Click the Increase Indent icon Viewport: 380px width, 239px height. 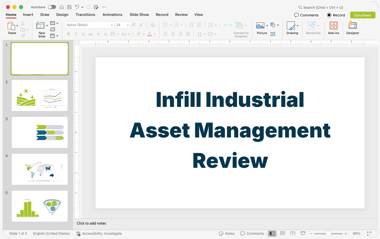click(199, 25)
